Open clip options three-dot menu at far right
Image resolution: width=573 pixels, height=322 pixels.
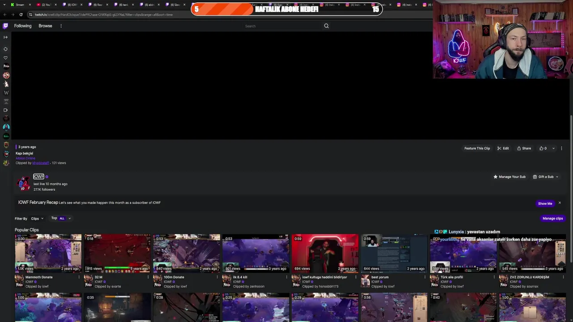coord(561,148)
